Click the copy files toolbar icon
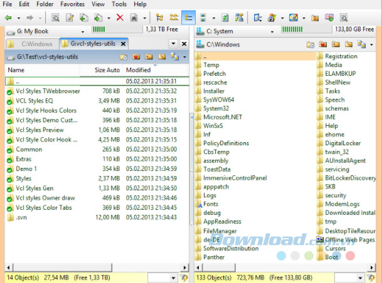Screen dimensions: 382x283 coord(84,18)
